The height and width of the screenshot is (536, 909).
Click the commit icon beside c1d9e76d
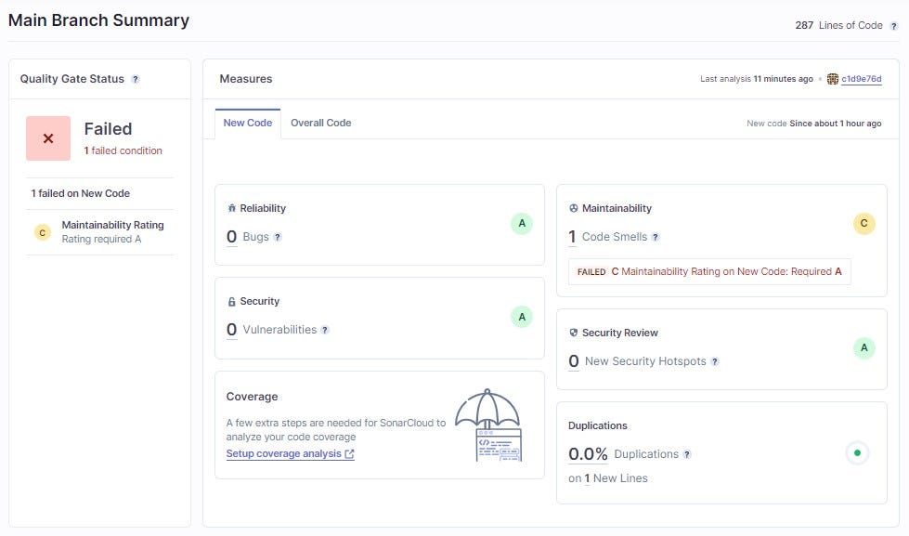coord(833,79)
